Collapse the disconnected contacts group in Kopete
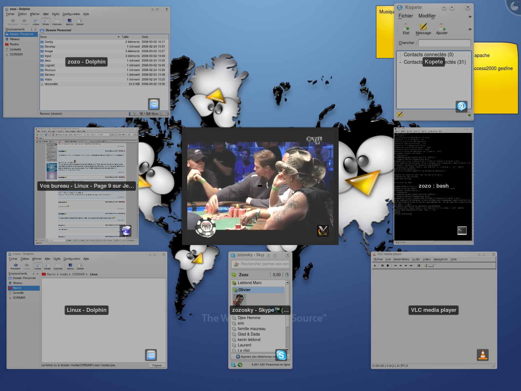The height and width of the screenshot is (391, 521). [400, 62]
